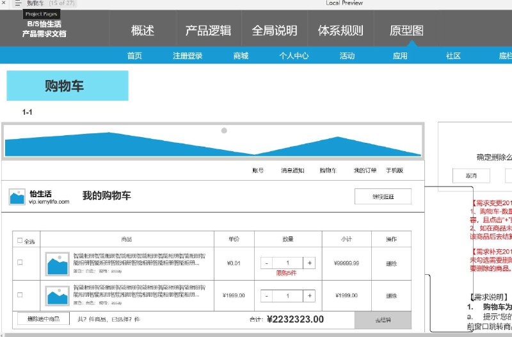
Task: Increase quantity of the ¥1999.00 item
Action: click(309, 296)
